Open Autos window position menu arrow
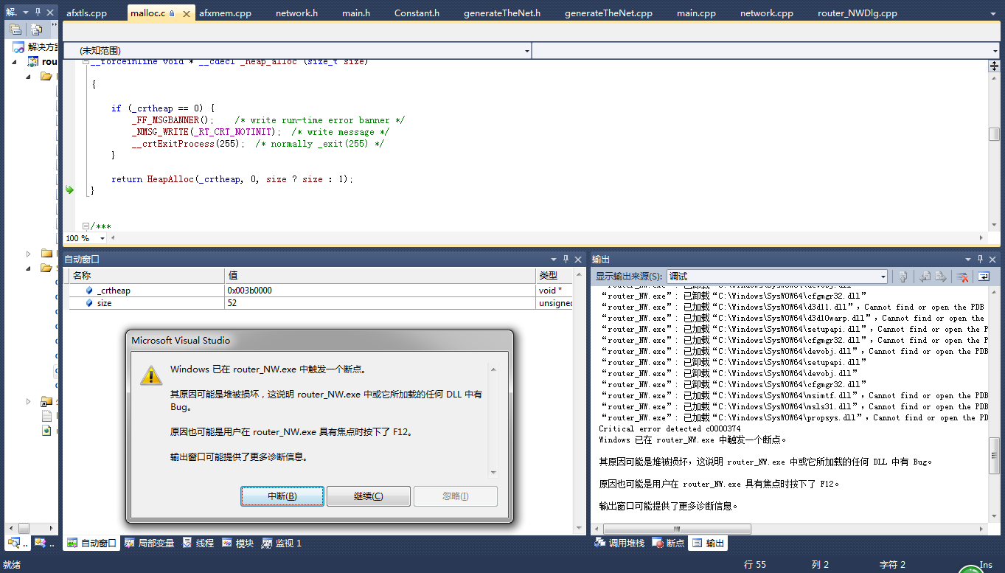1005x573 pixels. [554, 259]
